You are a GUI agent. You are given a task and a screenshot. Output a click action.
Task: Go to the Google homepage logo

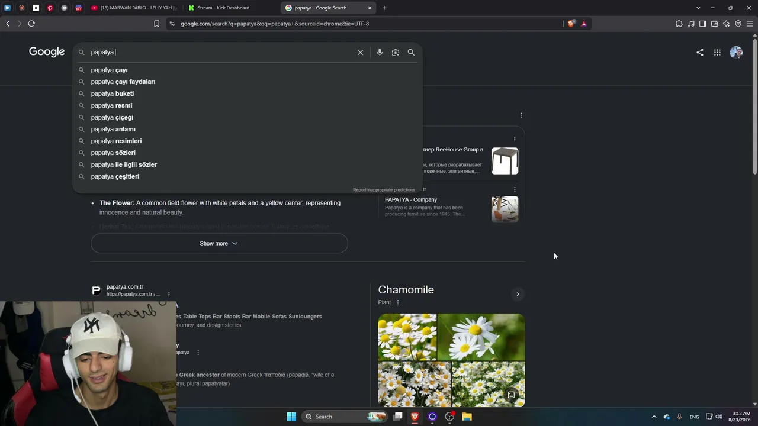pyautogui.click(x=47, y=51)
